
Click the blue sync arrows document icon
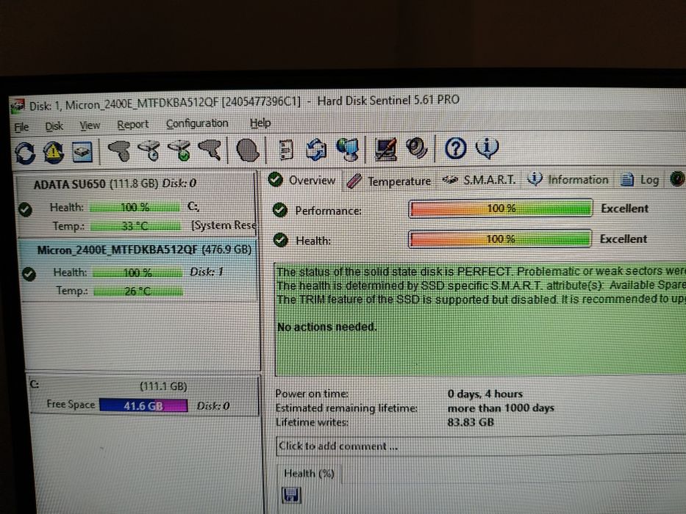pyautogui.click(x=316, y=150)
